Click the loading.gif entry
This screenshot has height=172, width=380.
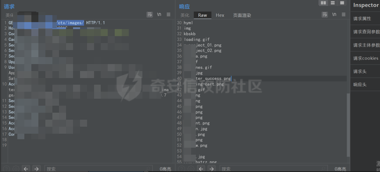point(197,39)
